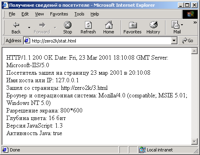Maximize the Internet Explorer window

187,5
